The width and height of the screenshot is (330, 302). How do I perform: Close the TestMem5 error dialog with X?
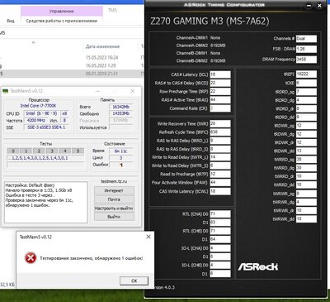(x=148, y=237)
